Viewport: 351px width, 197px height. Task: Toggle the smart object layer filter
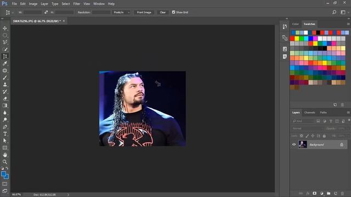[x=343, y=121]
